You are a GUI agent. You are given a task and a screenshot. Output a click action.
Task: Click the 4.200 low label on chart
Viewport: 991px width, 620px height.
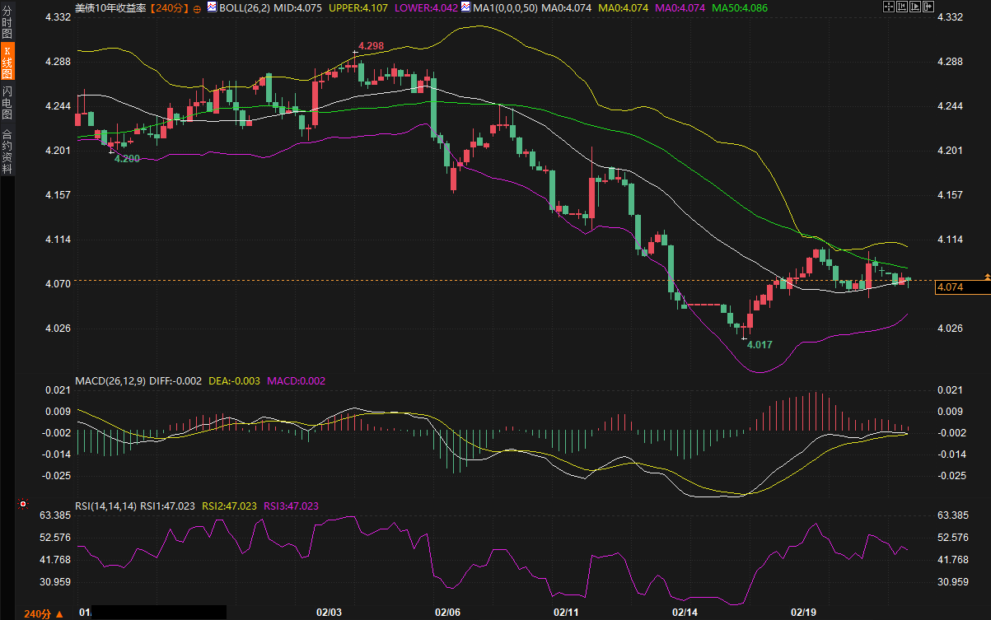coord(127,158)
